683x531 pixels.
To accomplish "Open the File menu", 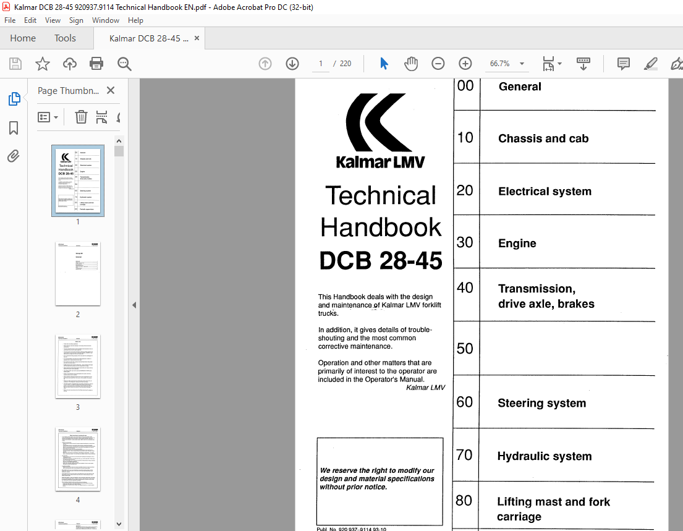I will 10,20.
